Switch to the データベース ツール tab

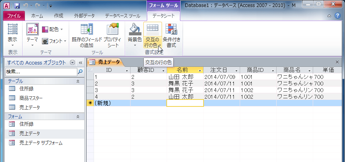[122, 16]
